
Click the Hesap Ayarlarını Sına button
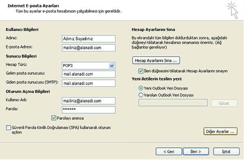pyautogui.click(x=156, y=60)
